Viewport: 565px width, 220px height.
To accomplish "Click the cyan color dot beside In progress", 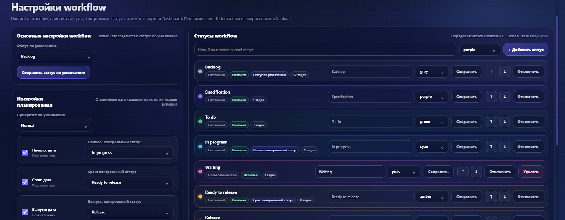I will click(x=200, y=146).
